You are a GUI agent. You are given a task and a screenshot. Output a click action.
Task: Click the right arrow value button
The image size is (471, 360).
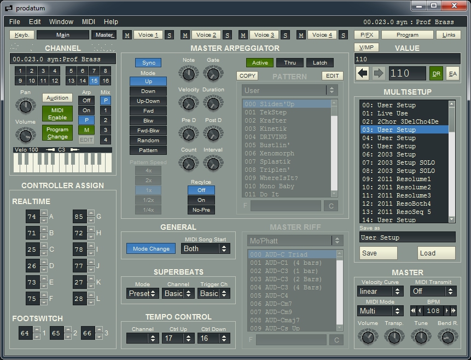(x=379, y=73)
